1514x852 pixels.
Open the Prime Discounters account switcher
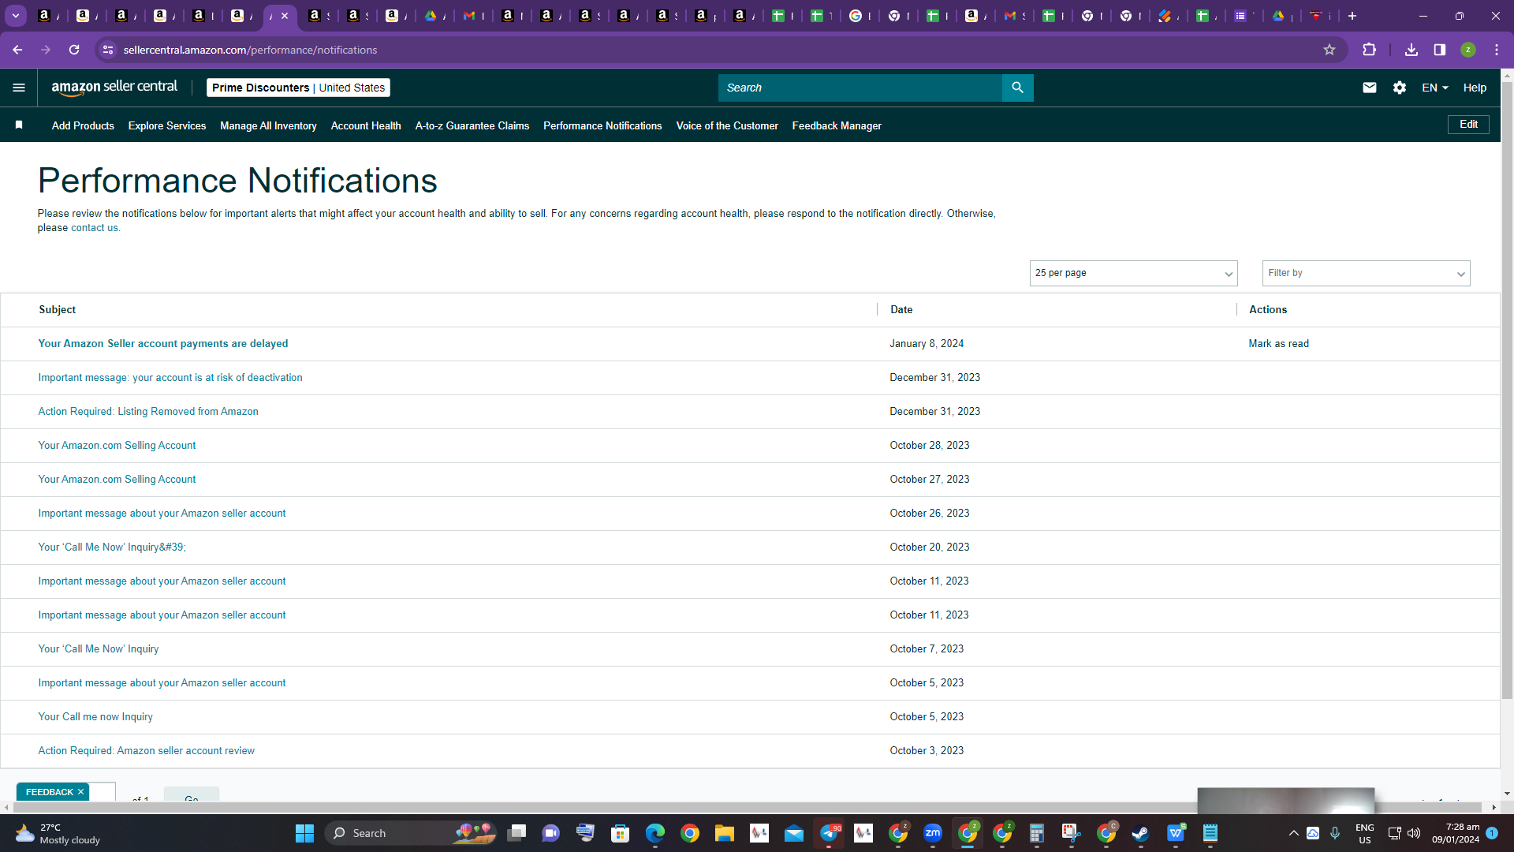tap(298, 88)
